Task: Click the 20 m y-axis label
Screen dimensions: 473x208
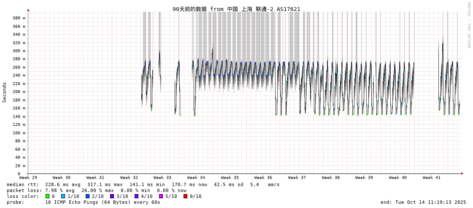Action: click(x=20, y=165)
